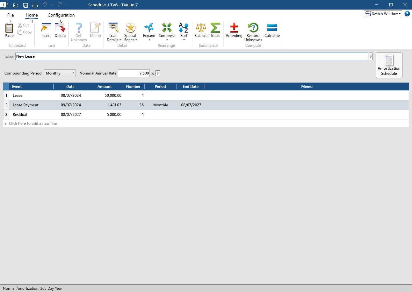
Task: Open the quick access toolbar customize arrow
Action: pos(66,5)
